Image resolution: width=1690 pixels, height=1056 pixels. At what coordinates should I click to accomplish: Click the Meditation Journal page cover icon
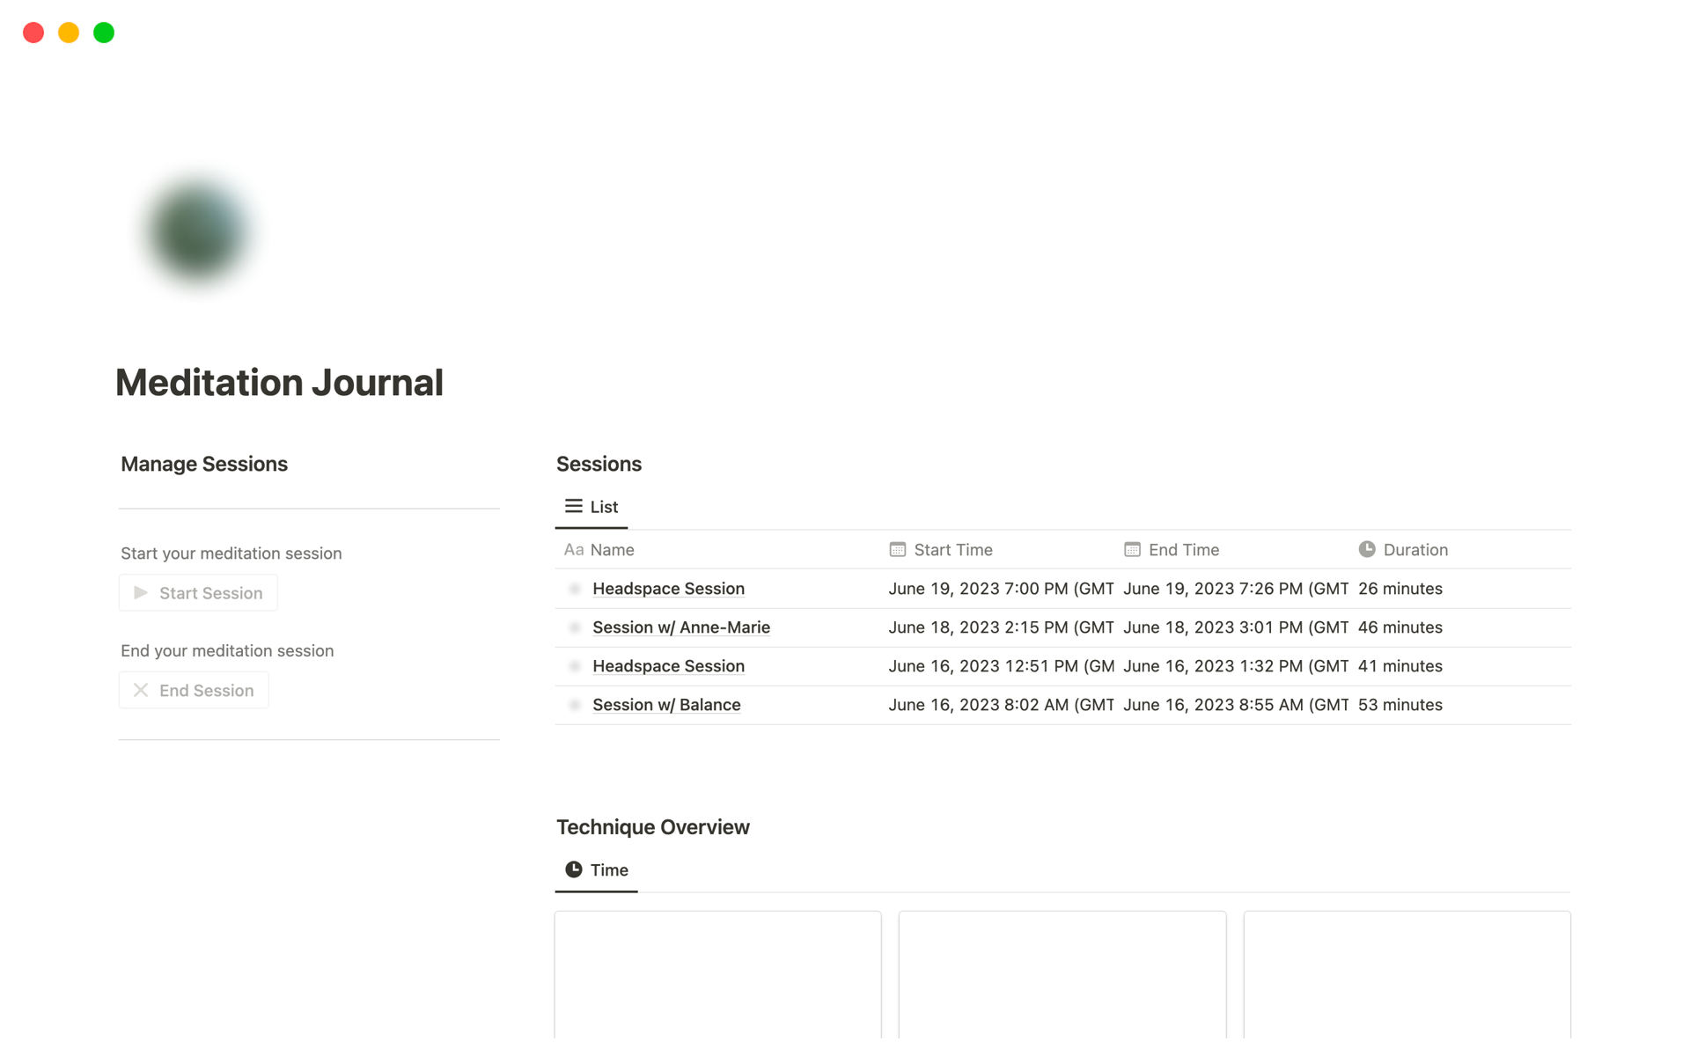[196, 230]
